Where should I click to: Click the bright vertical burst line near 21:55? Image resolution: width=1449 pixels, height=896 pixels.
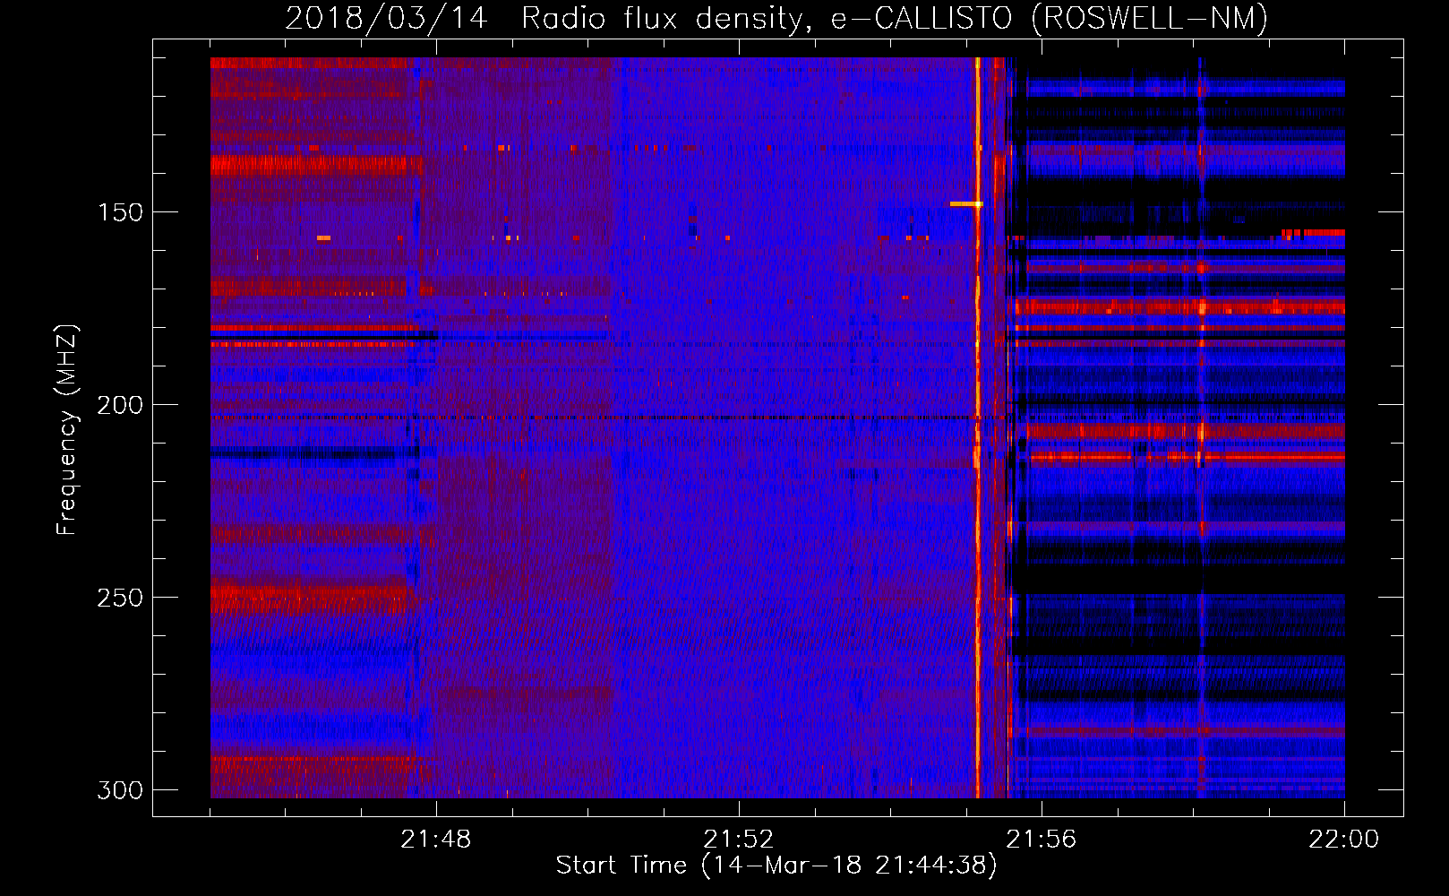(x=977, y=427)
